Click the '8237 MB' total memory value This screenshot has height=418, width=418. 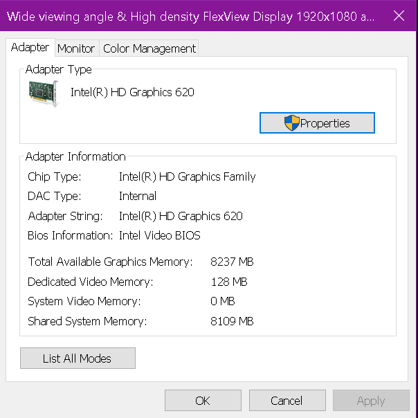(x=232, y=262)
